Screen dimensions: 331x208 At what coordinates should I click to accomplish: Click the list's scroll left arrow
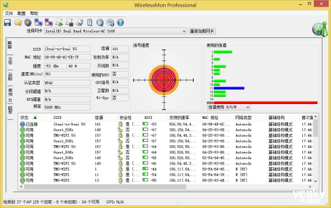coord(21,187)
